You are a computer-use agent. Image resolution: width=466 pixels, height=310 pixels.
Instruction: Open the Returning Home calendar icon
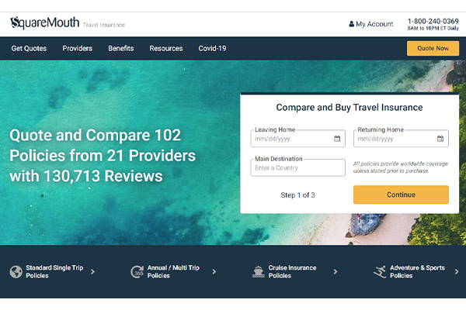tap(440, 139)
